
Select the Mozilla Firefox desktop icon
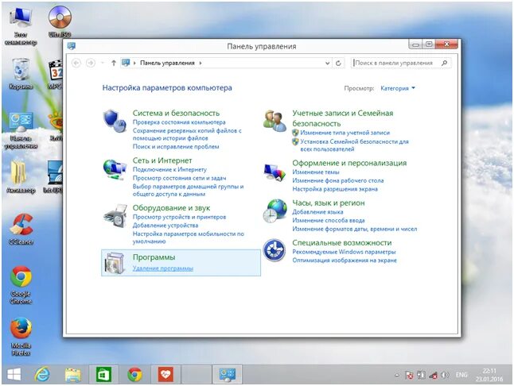[21, 336]
